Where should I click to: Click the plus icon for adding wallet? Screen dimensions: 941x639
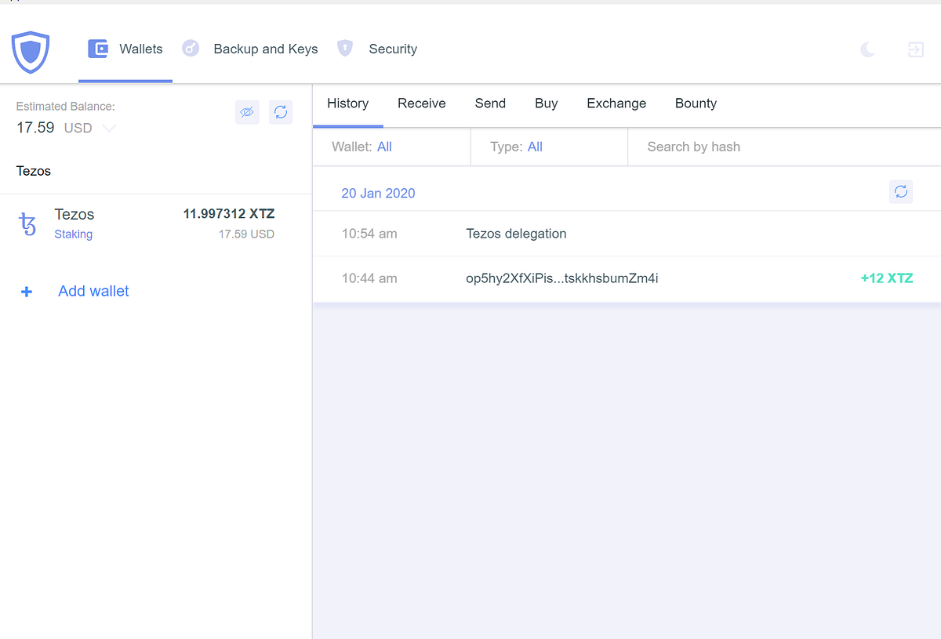click(27, 292)
